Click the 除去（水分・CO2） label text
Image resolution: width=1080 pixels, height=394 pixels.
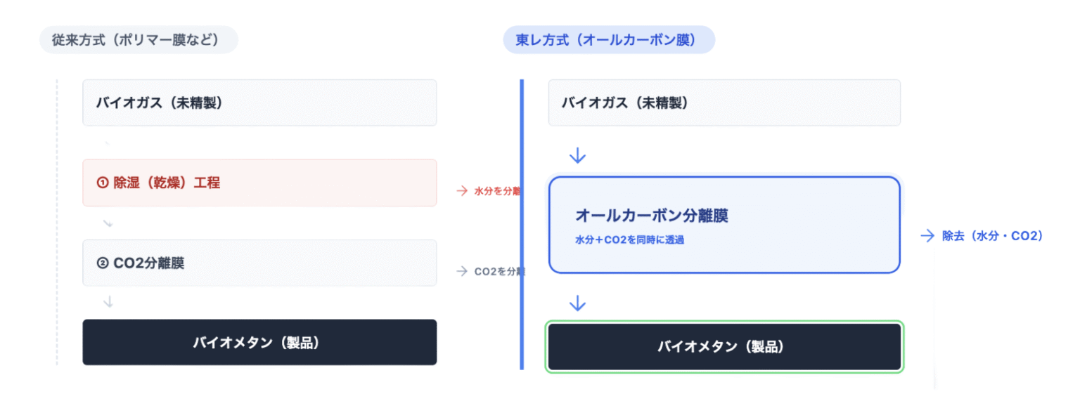pos(992,236)
